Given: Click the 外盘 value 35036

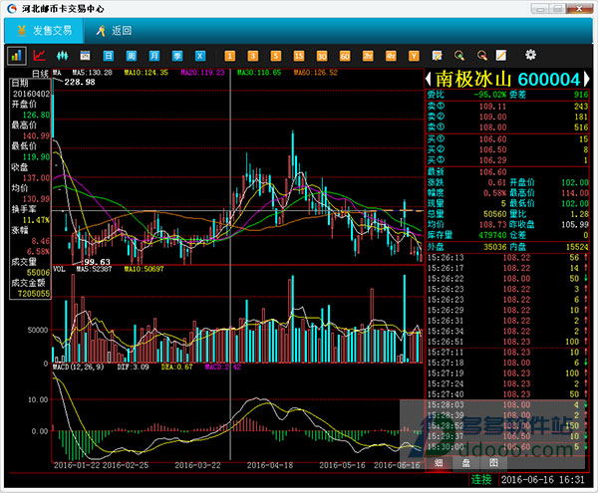Looking at the screenshot, I should pos(495,247).
